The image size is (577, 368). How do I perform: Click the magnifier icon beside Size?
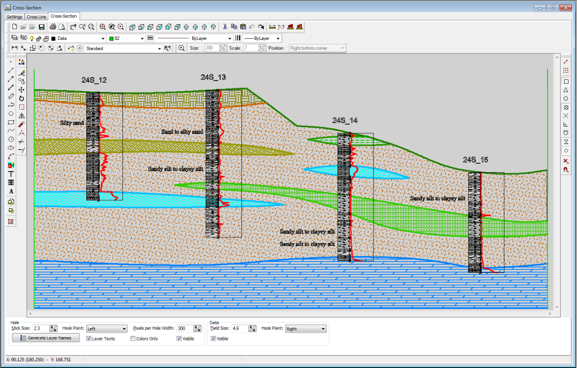(x=182, y=48)
